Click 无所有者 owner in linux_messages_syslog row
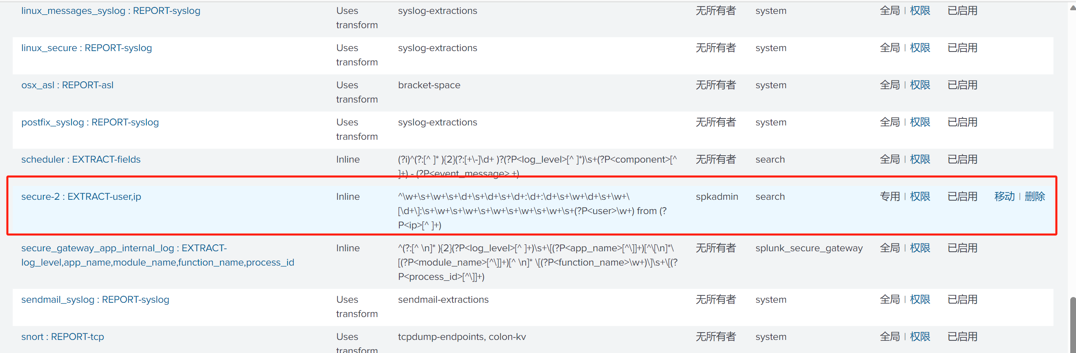Viewport: 1076px width, 353px height. [x=716, y=11]
